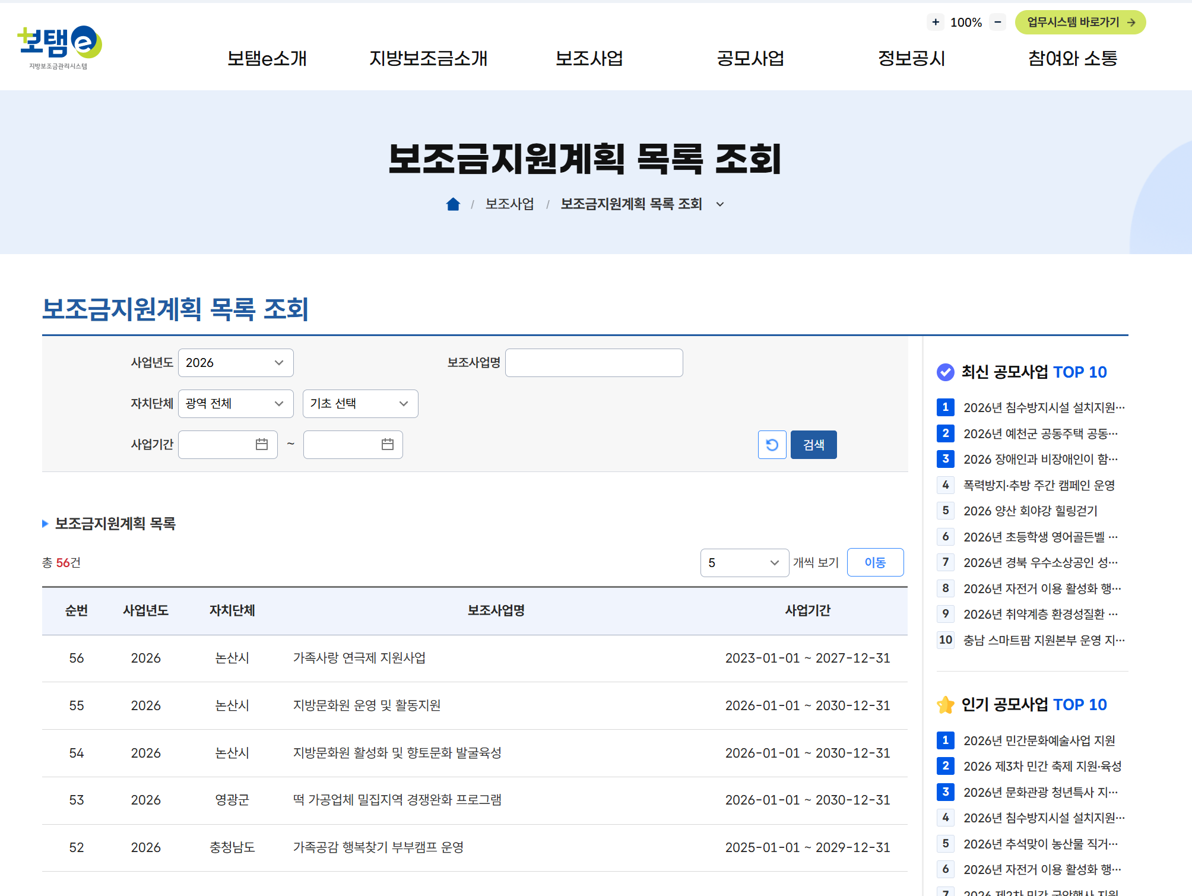Click the 업무시스템 바로가기 button
The height and width of the screenshot is (896, 1192).
click(1080, 23)
